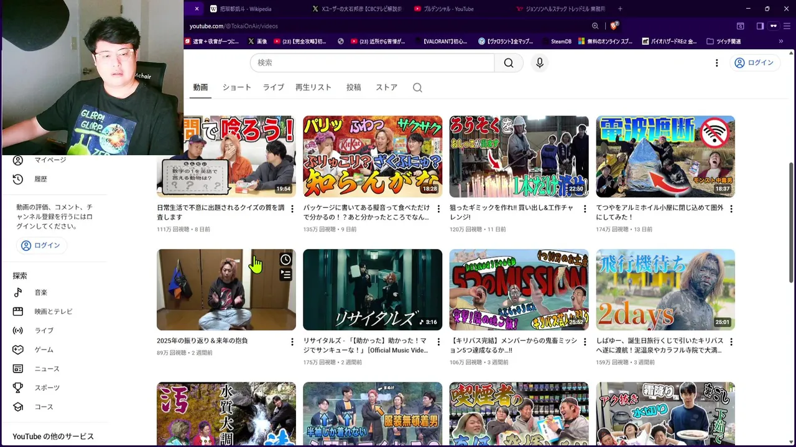Open the X 画像 bookmark

257,42
